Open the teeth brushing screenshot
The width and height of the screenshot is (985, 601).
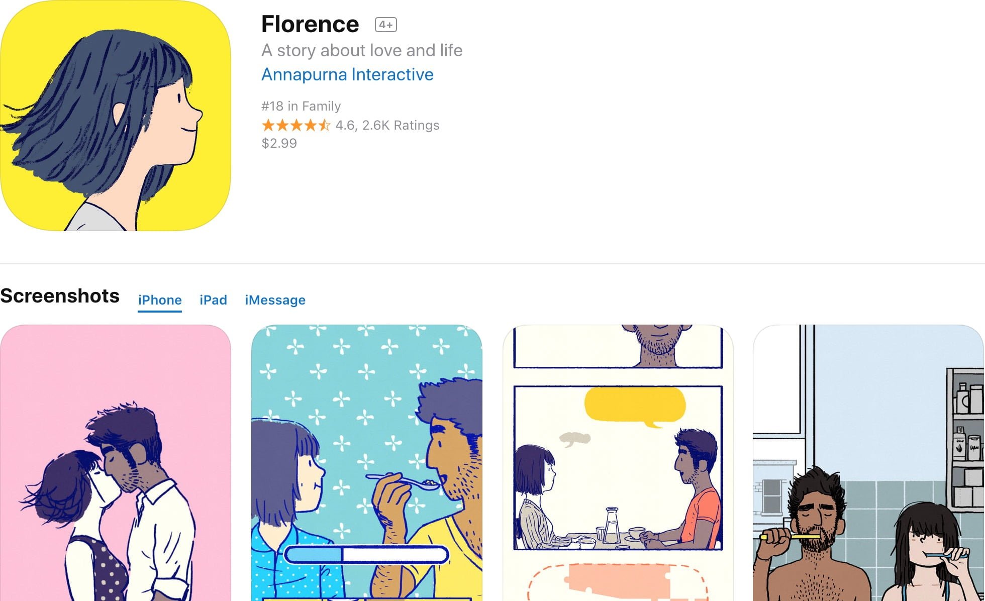[868, 463]
